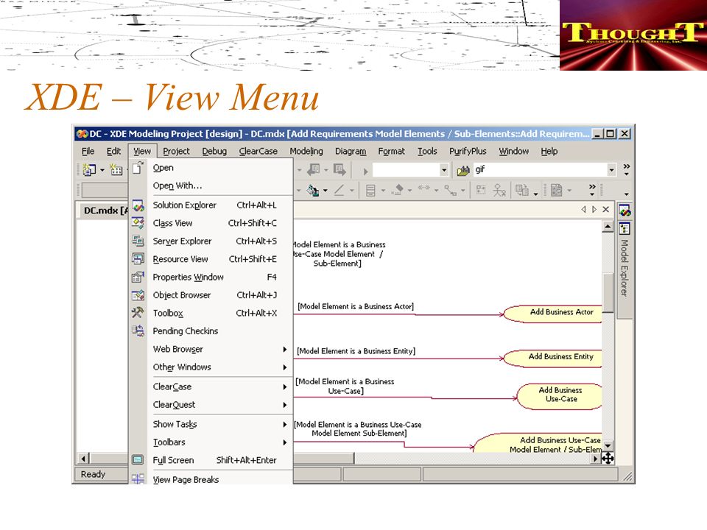Select the Add Business Actor activity
Image resolution: width=707 pixels, height=530 pixels.
[x=553, y=314]
